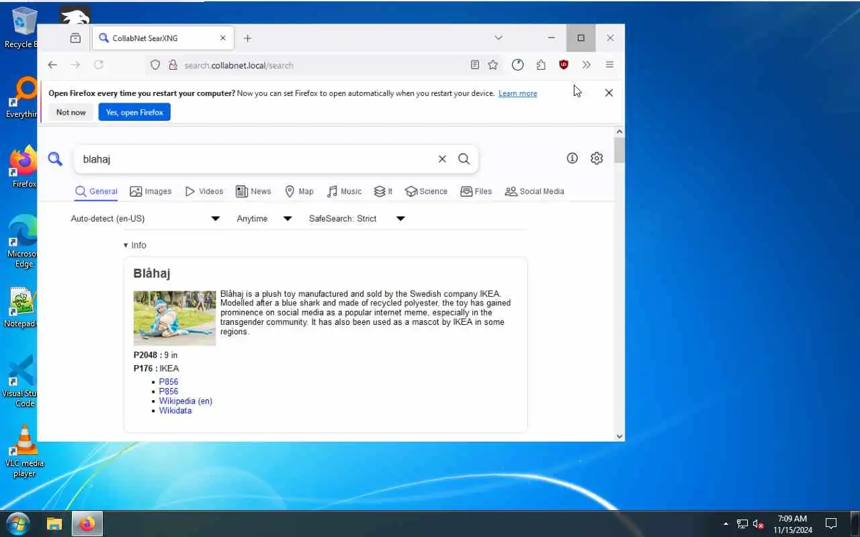Switch to the Files tab
860x537 pixels.
coord(476,191)
